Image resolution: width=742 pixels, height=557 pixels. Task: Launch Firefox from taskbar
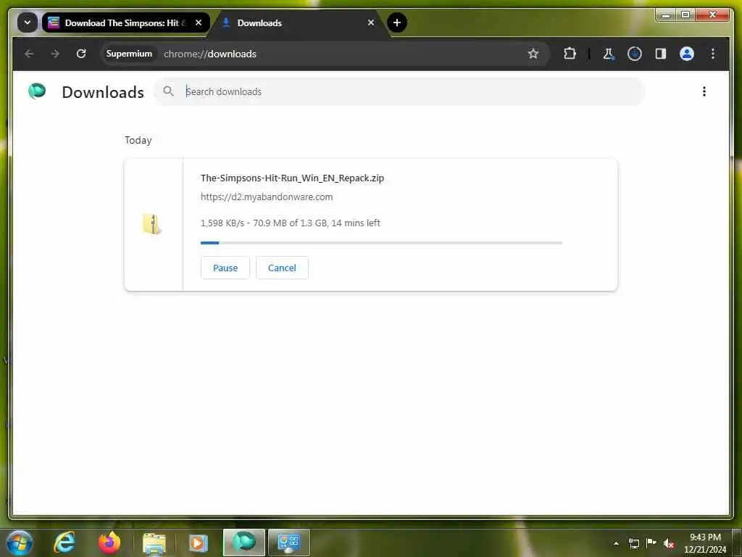click(109, 542)
